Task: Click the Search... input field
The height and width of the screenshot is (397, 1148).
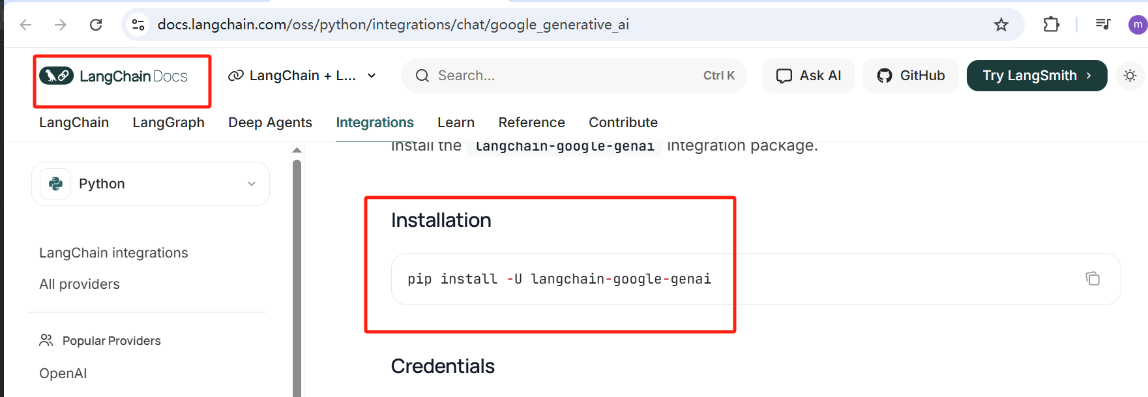Action: (574, 76)
